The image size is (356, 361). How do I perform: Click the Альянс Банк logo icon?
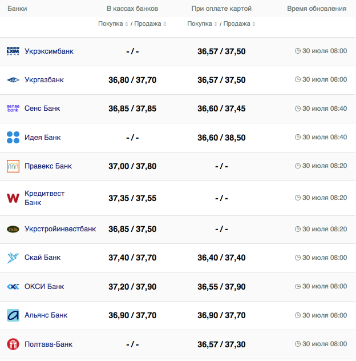[13, 315]
